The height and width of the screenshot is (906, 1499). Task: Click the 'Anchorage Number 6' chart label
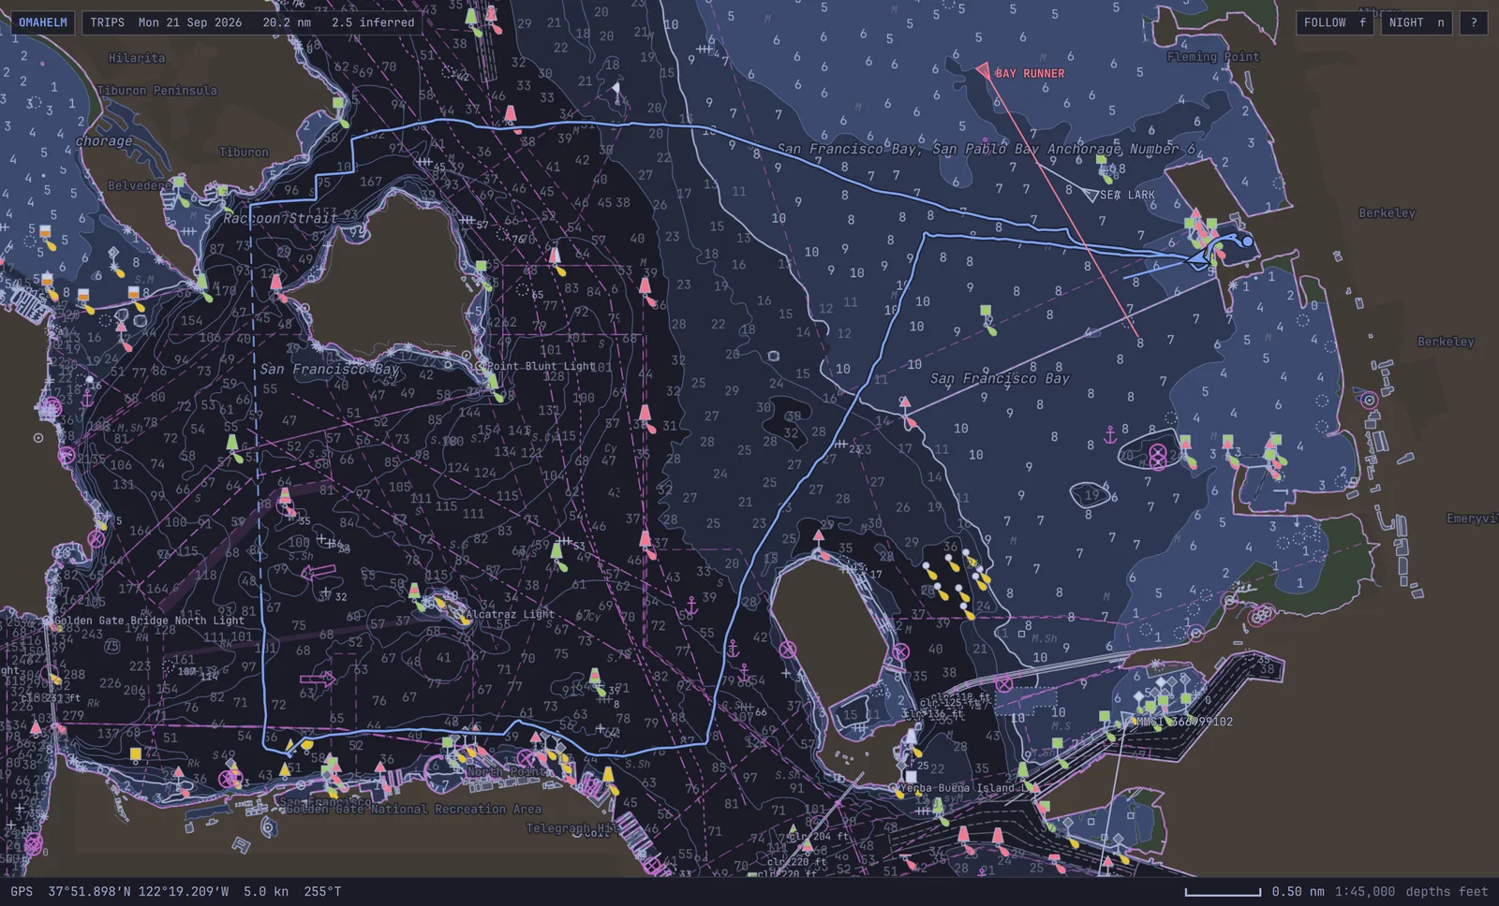[1121, 149]
